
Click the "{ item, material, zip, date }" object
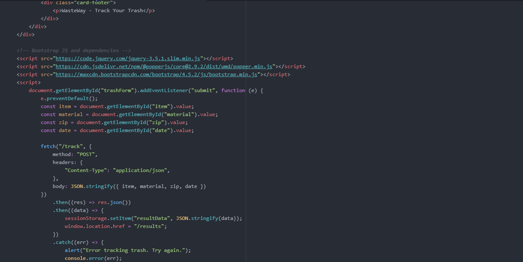(x=159, y=186)
